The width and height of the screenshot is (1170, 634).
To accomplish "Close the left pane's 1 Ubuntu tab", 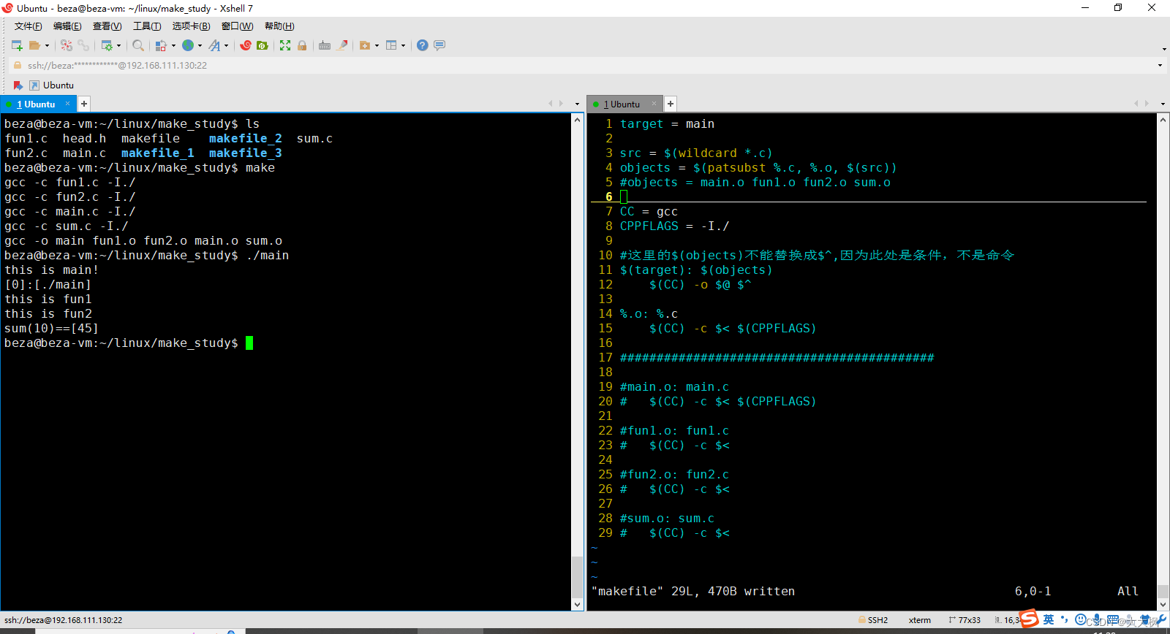I will [x=67, y=104].
